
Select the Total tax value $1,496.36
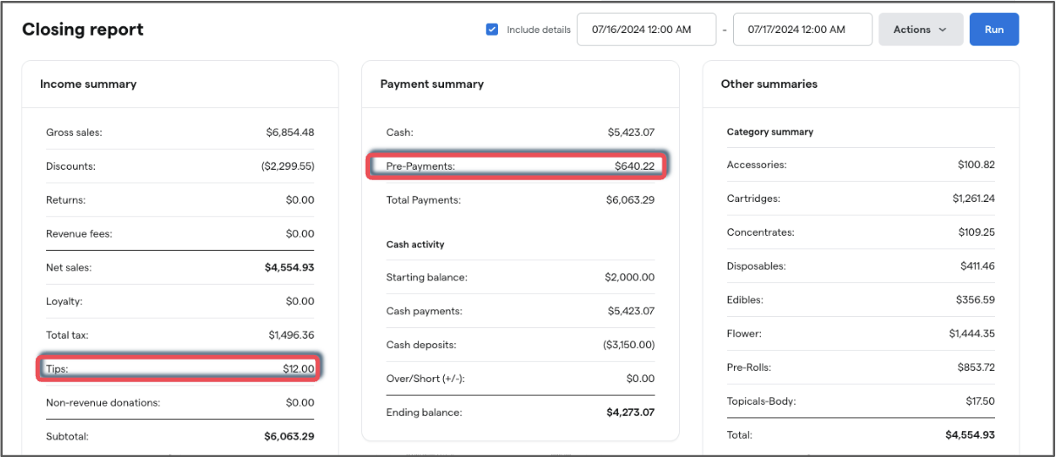[x=291, y=335]
